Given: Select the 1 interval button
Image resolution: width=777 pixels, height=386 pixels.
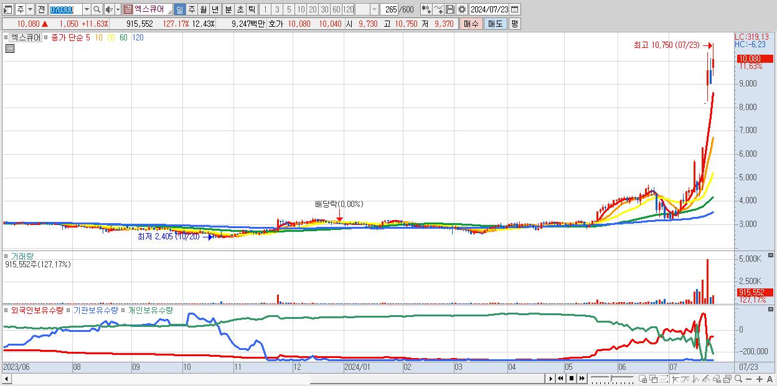Looking at the screenshot, I should coord(265,9).
